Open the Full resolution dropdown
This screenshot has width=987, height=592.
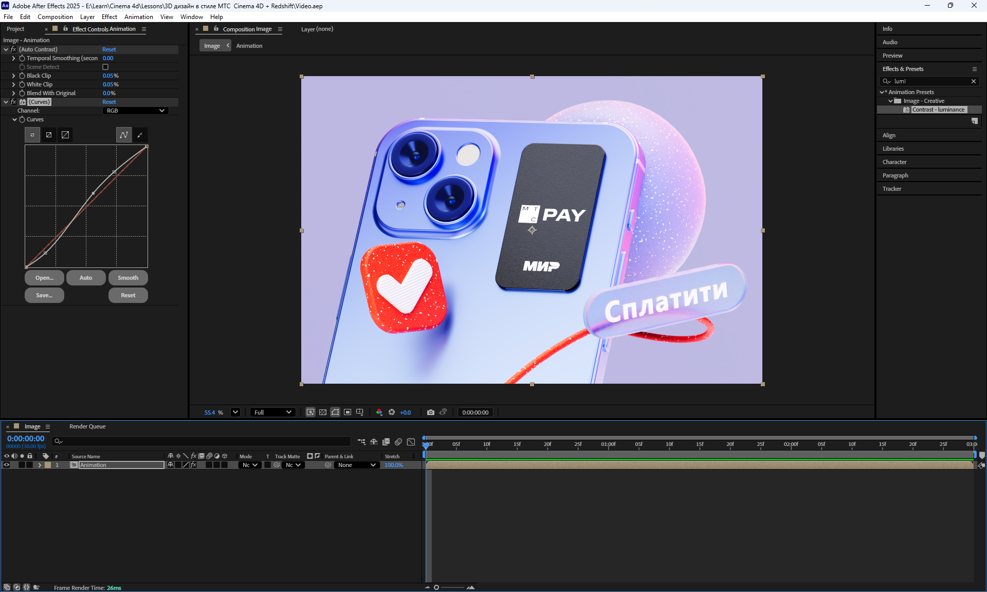coord(273,412)
